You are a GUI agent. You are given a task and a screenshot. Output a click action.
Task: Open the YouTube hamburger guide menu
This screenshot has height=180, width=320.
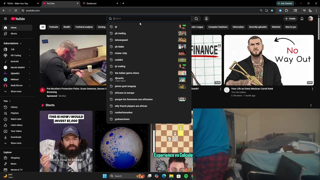coord(5,19)
